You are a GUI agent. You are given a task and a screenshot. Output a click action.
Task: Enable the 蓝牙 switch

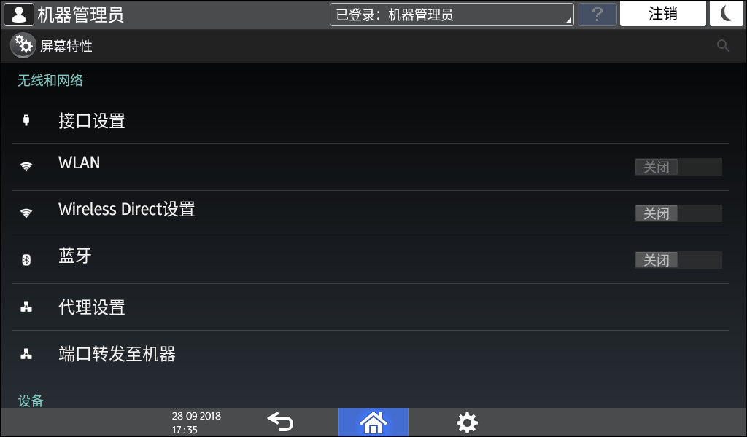point(678,260)
